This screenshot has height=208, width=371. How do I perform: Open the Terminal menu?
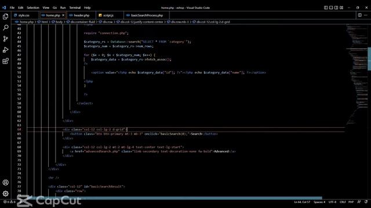[x=75, y=8]
